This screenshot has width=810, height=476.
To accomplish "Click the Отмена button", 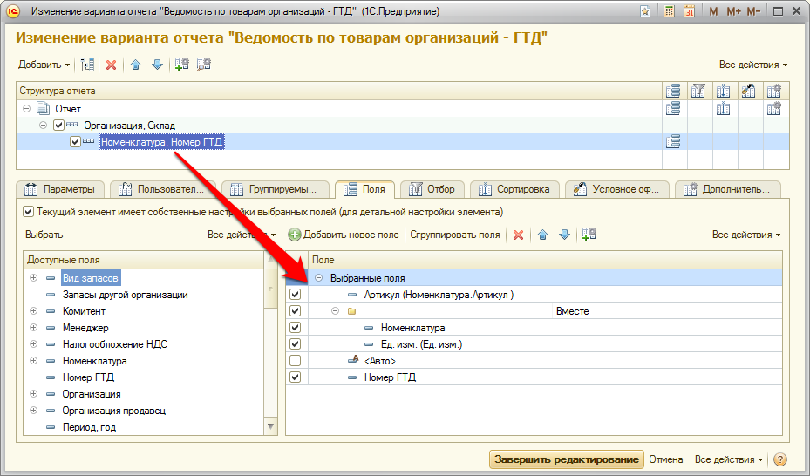I will 666,459.
